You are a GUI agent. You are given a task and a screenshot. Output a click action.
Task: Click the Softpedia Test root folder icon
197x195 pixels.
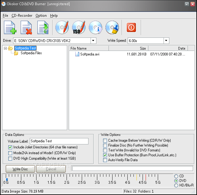point(11,48)
